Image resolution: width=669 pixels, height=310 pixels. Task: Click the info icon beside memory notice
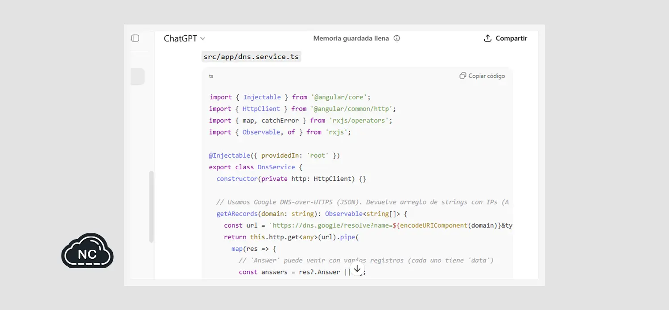pos(396,38)
